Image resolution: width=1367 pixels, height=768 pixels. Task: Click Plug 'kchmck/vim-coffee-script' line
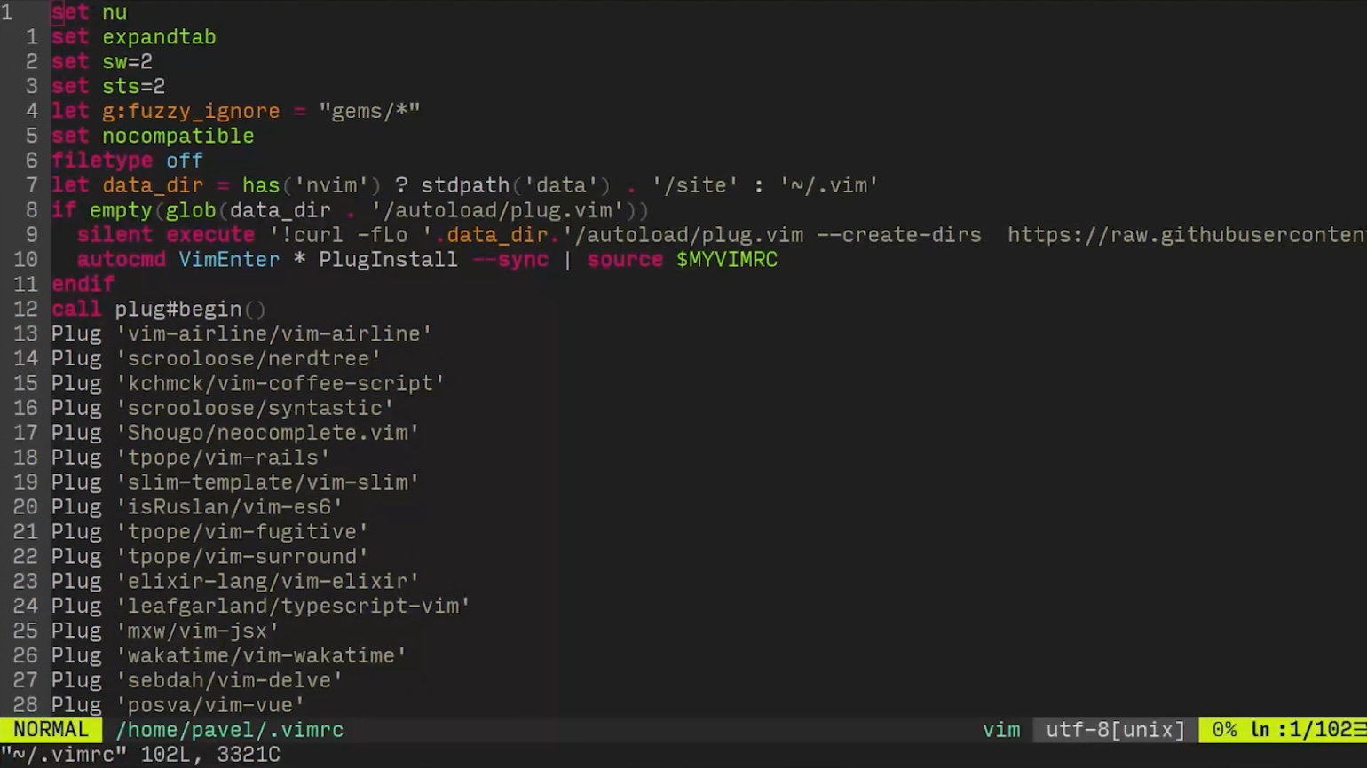(248, 385)
